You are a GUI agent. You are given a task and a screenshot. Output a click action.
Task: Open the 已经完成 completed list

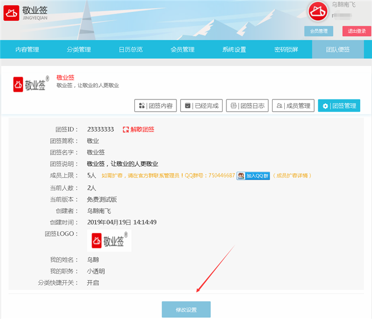click(201, 106)
